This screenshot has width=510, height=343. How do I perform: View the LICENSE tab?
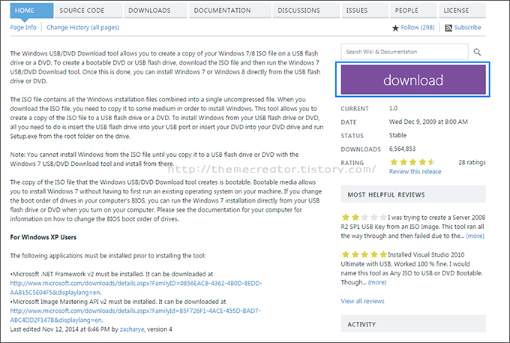pyautogui.click(x=462, y=11)
